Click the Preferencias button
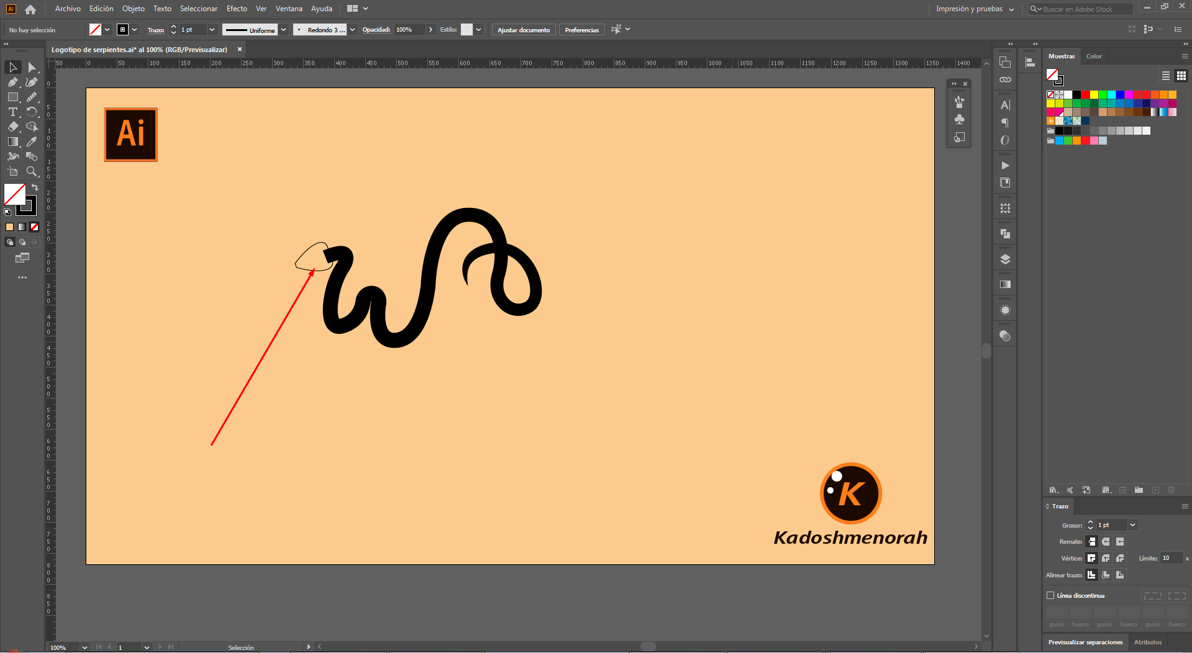Viewport: 1192px width, 653px height. (581, 30)
